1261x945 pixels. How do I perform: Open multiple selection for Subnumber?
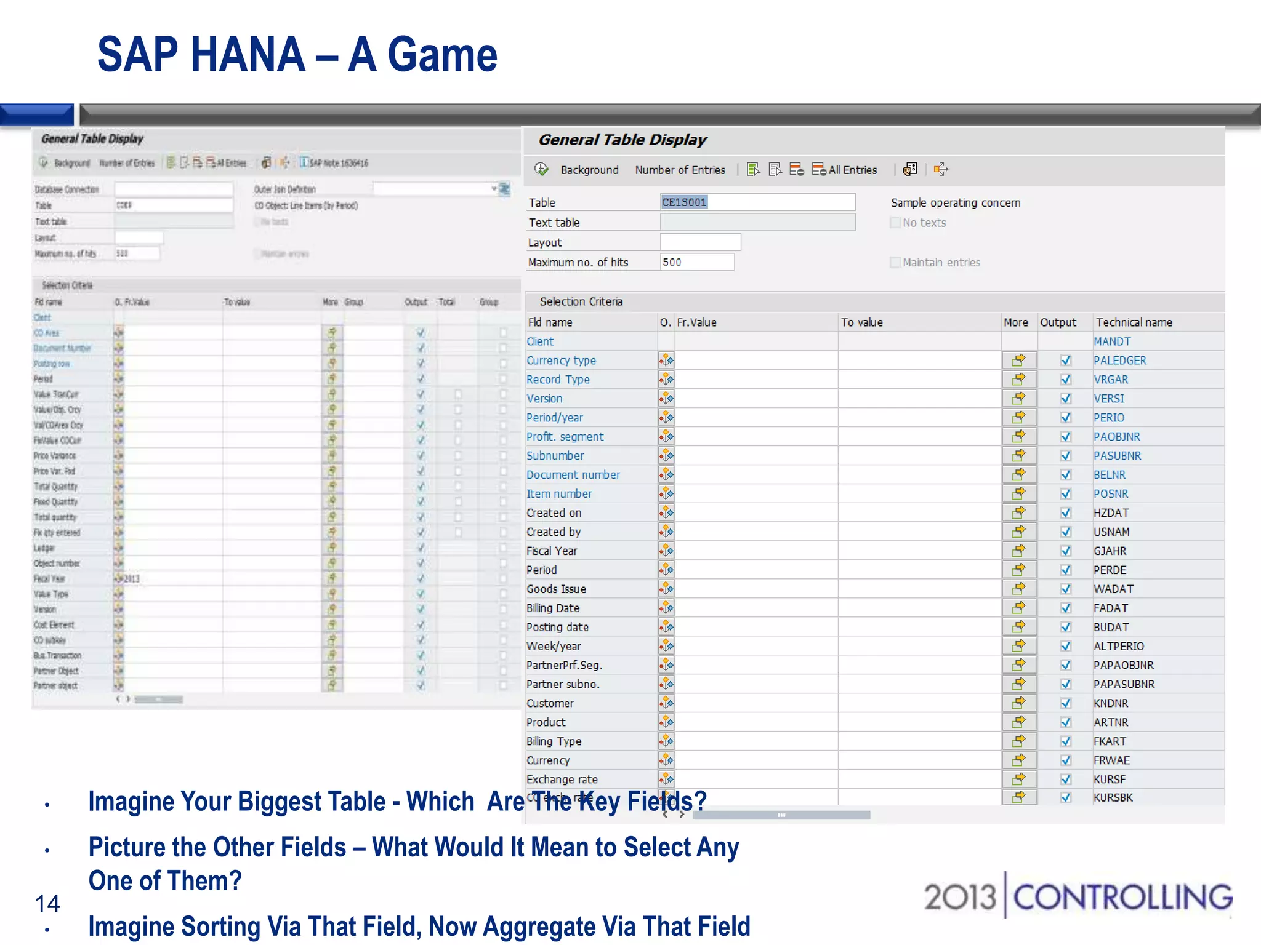coord(1019,456)
